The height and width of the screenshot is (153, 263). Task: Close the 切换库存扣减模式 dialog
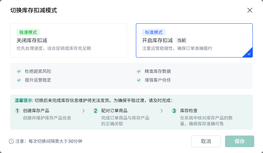tap(250, 10)
